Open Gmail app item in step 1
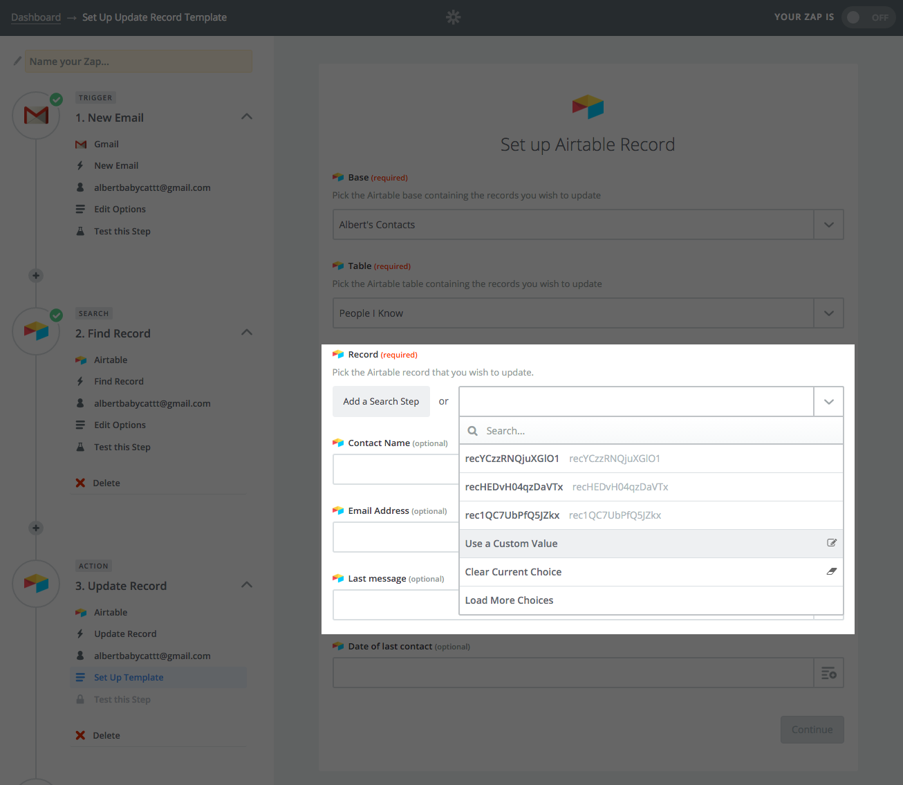This screenshot has height=785, width=903. [106, 144]
